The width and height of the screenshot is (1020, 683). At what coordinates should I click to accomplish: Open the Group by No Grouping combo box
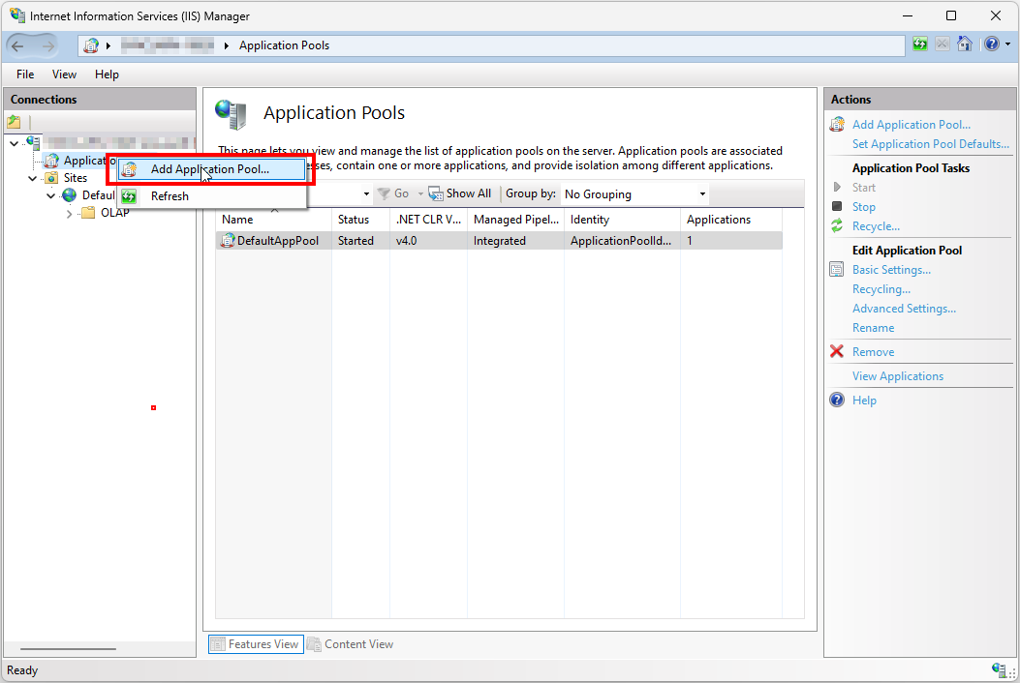pos(634,194)
